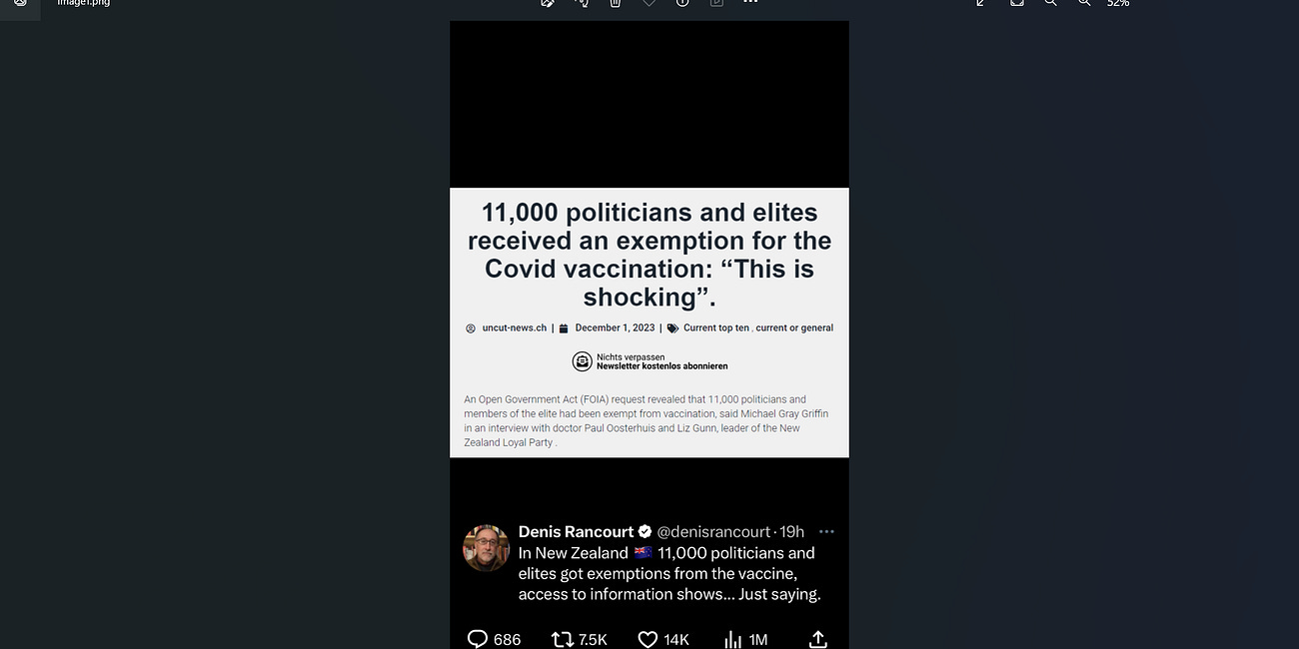Screen dimensions: 1299x649
Task: Click the Newsletter kostenlos abonnieren subscribe link
Action: pyautogui.click(x=661, y=364)
